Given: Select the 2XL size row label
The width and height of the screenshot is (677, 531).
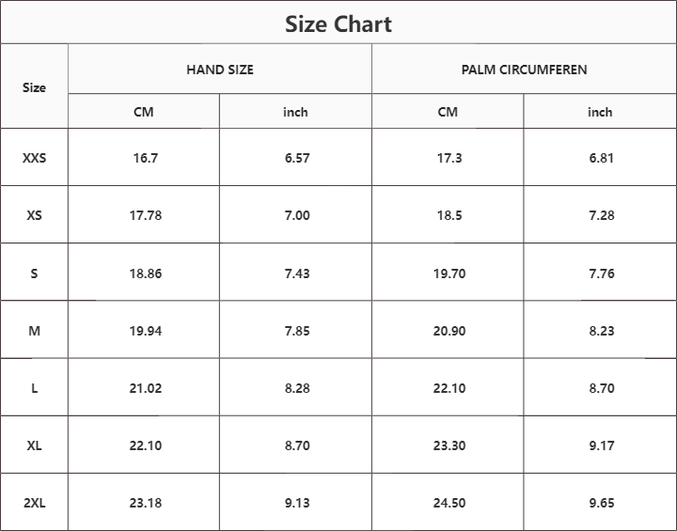Looking at the screenshot, I should [x=34, y=503].
